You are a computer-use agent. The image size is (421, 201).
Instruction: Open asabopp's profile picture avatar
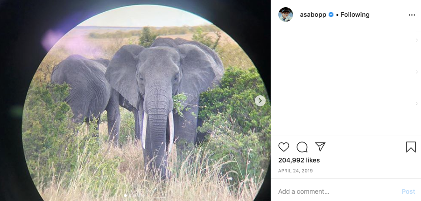(285, 15)
